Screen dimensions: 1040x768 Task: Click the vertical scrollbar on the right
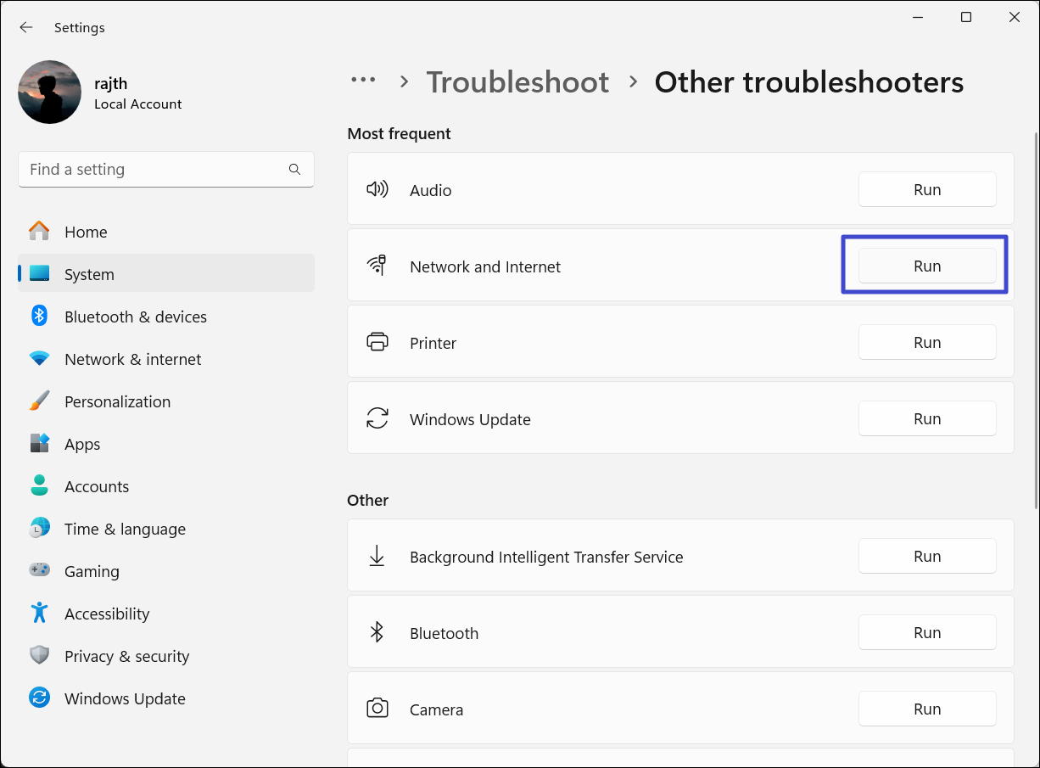pyautogui.click(x=1035, y=322)
